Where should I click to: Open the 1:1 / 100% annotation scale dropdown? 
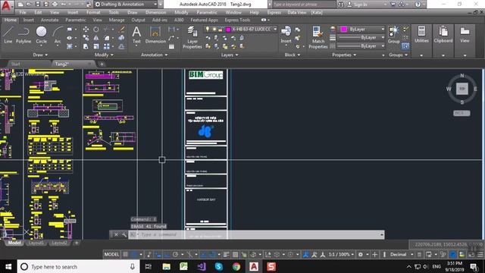tap(341, 255)
